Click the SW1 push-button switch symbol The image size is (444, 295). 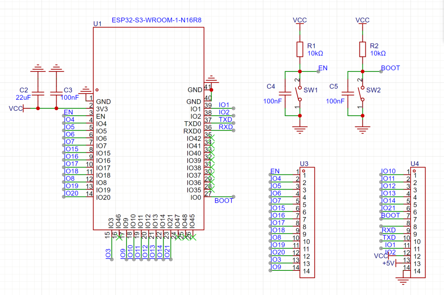[x=299, y=94]
